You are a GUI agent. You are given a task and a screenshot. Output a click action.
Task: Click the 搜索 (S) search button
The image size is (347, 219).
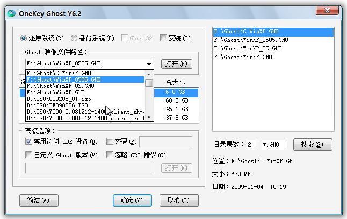click(x=313, y=145)
